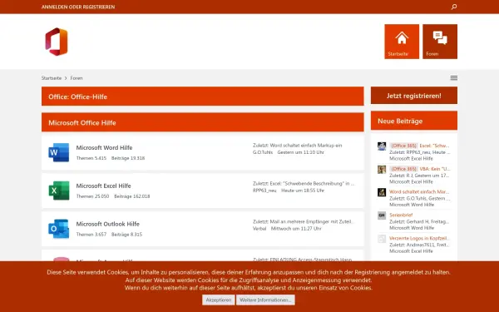The height and width of the screenshot is (312, 499).
Task: Click user Verbal in Outlook row
Action: tap(259, 229)
